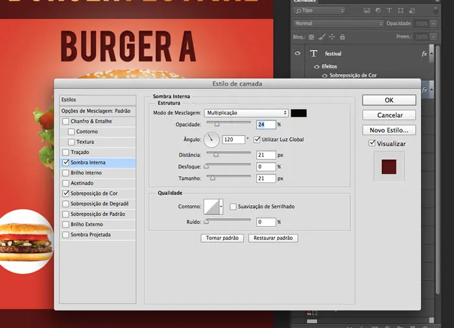Collapse the festival layer effects arrow
This screenshot has width=454, height=328.
431,54
